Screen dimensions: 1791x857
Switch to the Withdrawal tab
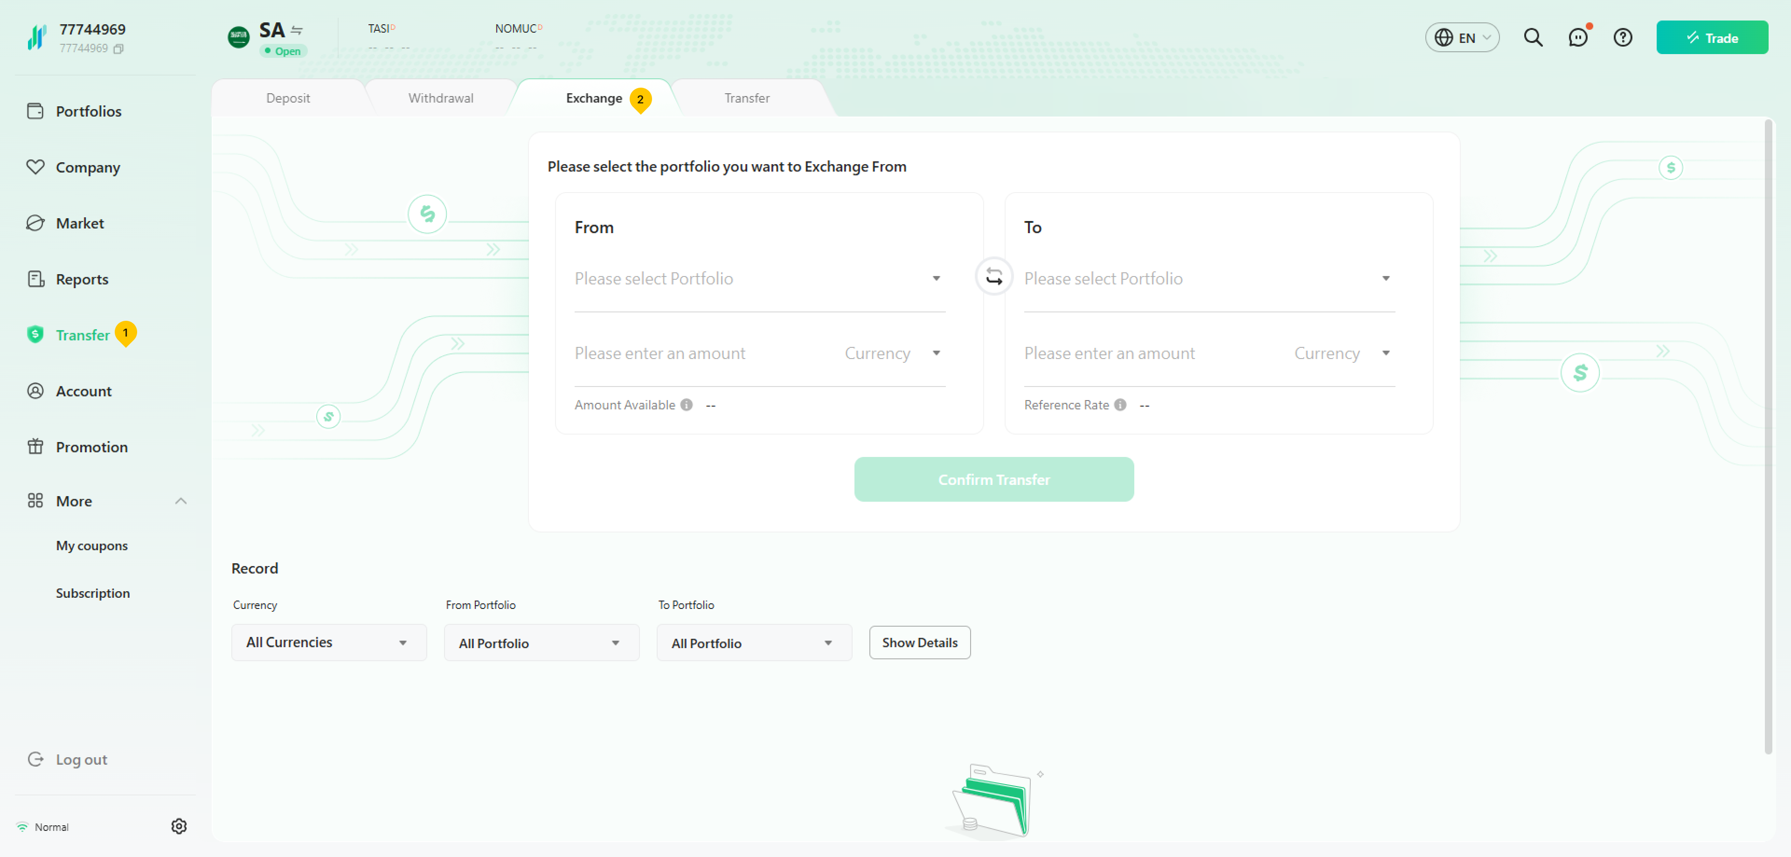click(x=440, y=98)
